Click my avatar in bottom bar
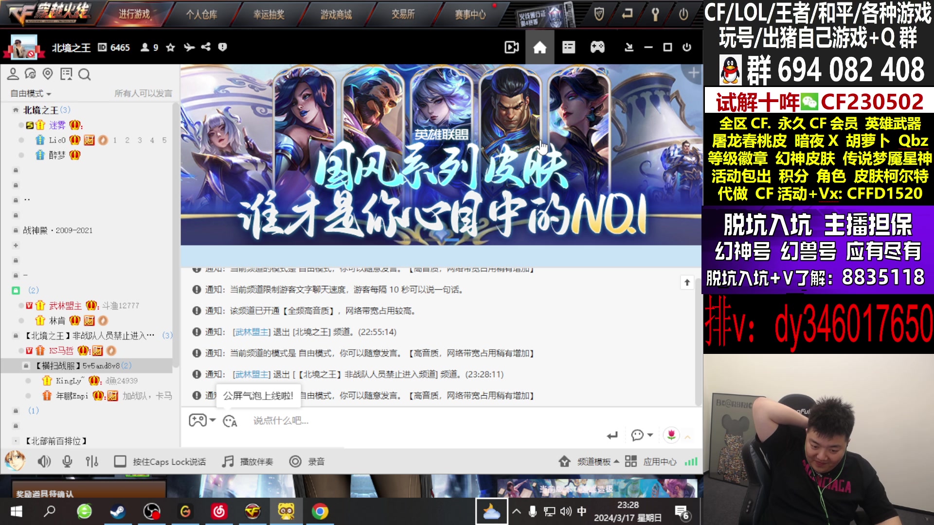 point(15,461)
